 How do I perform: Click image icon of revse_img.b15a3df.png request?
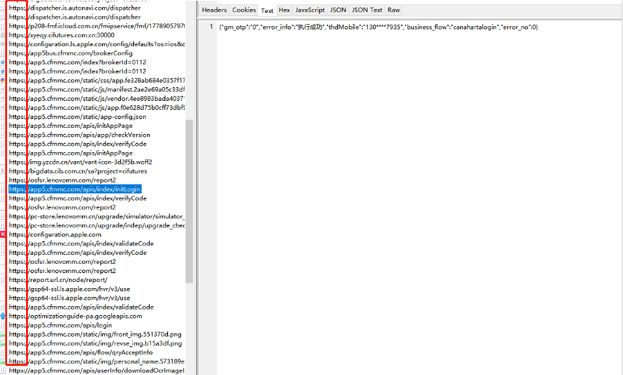click(x=3, y=343)
